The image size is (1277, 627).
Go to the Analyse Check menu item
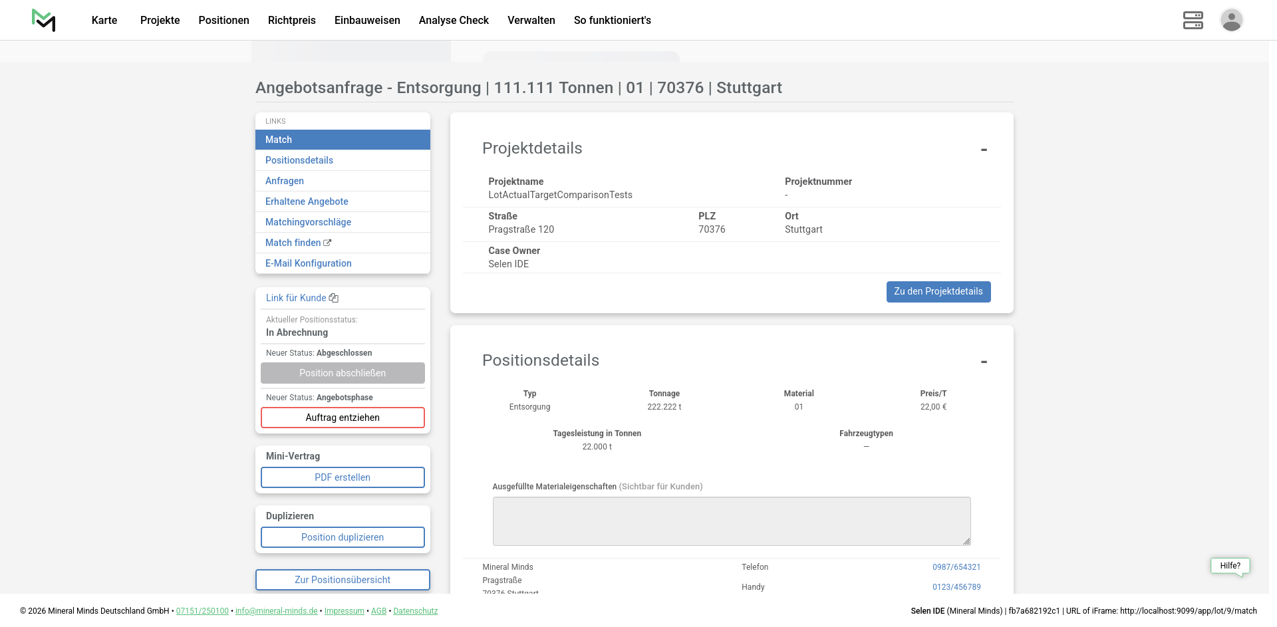click(454, 20)
